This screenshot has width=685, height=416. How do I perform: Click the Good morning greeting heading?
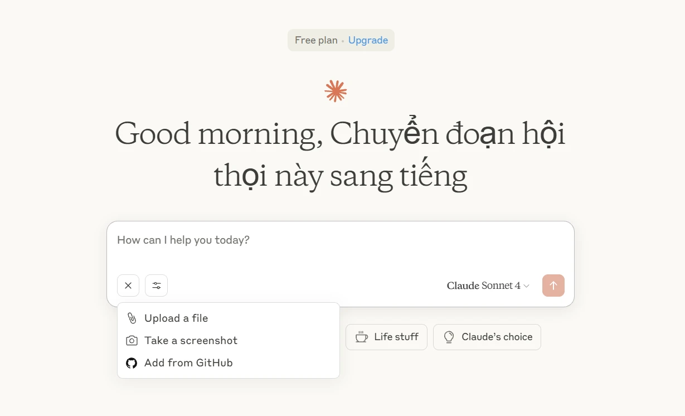[340, 154]
